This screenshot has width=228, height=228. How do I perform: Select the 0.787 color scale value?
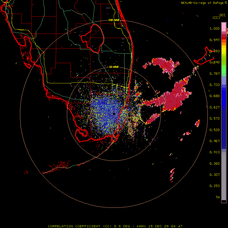[x=215, y=73]
